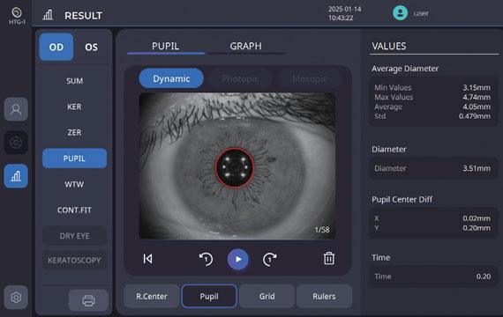
Task: Open the KERATOSCOPY section
Action: click(x=74, y=260)
